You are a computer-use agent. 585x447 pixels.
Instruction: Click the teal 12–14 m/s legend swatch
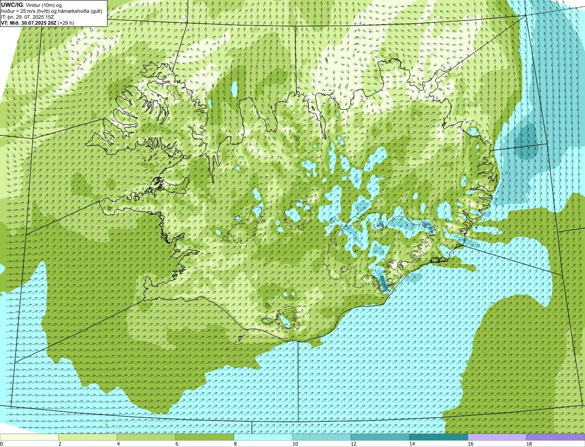pyautogui.click(x=380, y=437)
